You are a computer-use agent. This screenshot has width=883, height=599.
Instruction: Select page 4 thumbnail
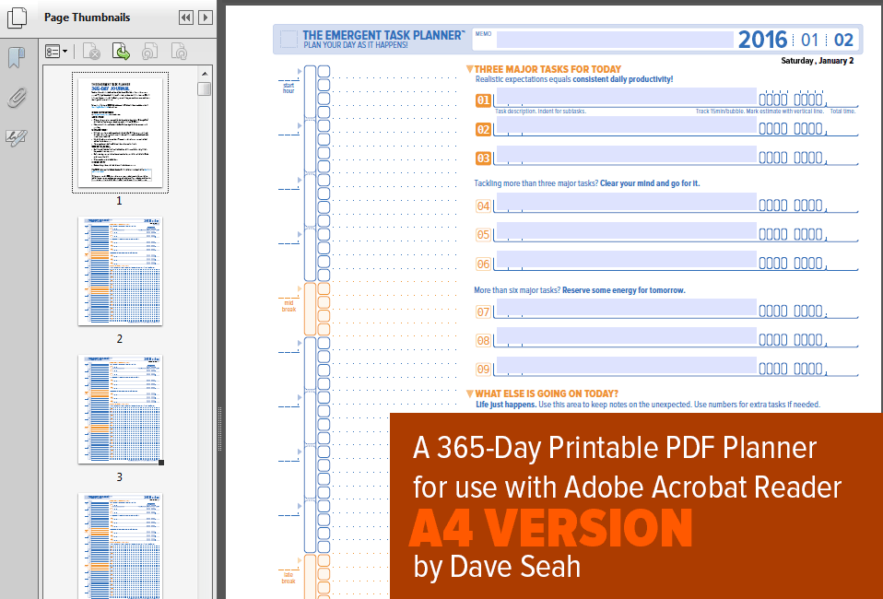(x=120, y=546)
